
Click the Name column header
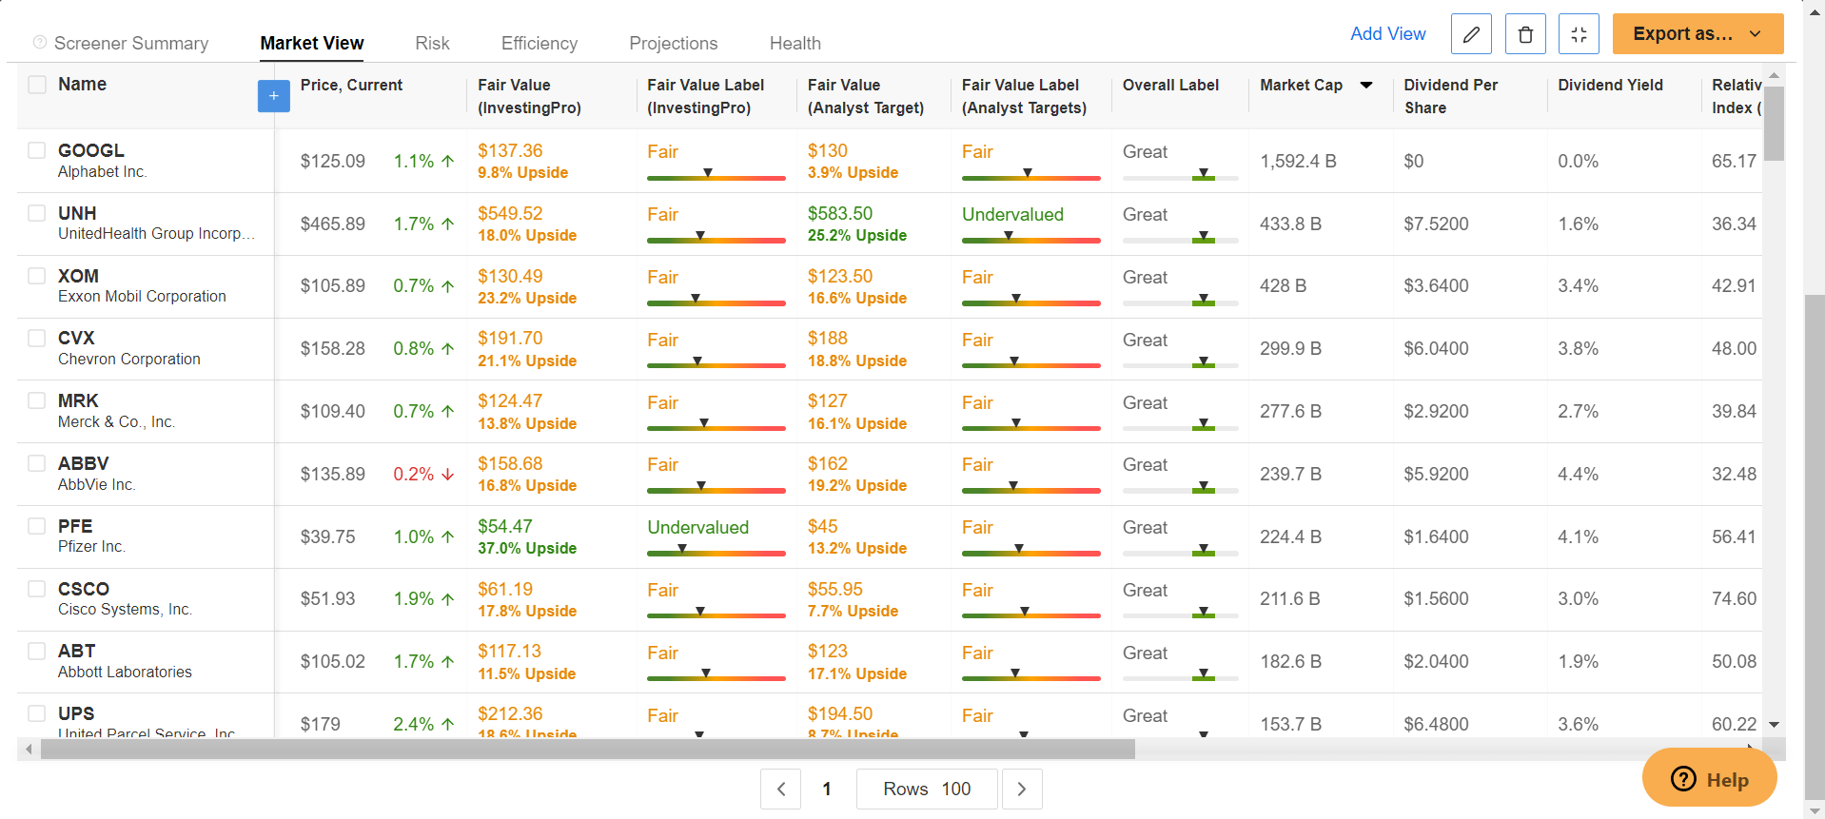pos(82,85)
